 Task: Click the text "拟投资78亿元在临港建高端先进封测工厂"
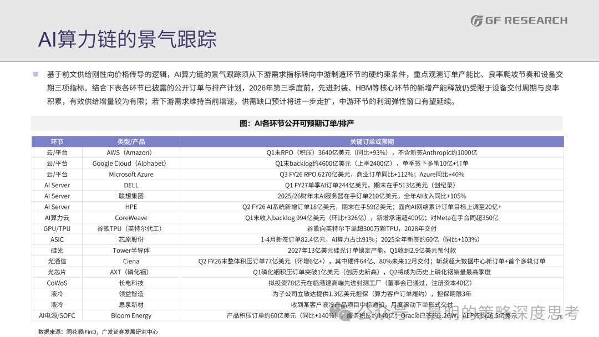pyautogui.click(x=324, y=283)
